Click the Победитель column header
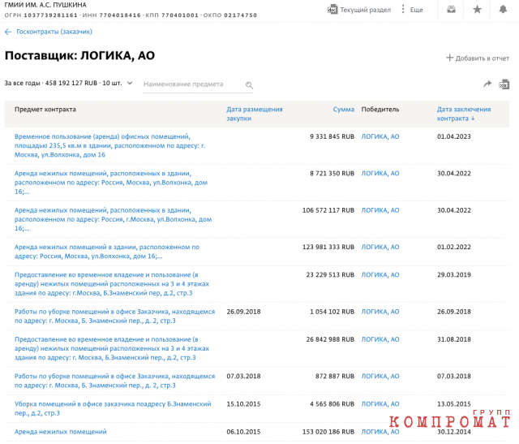Image resolution: width=519 pixels, height=444 pixels. coord(380,110)
